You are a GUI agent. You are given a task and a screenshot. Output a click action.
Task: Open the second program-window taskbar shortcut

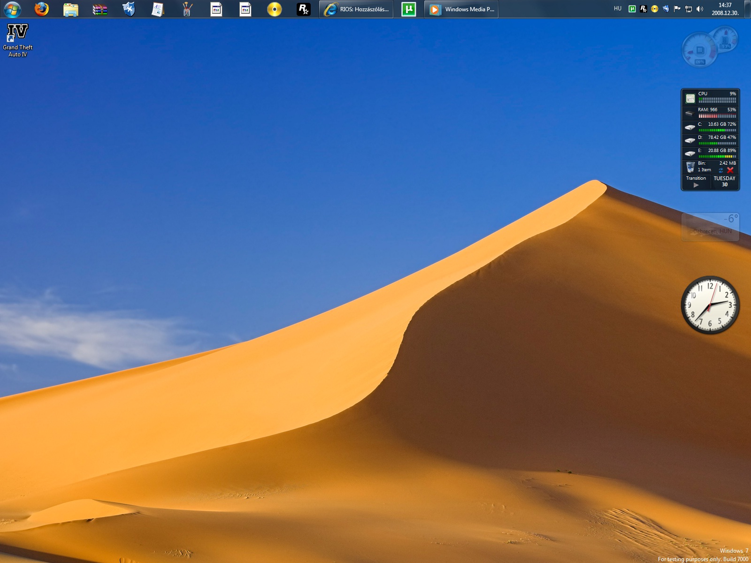(245, 9)
